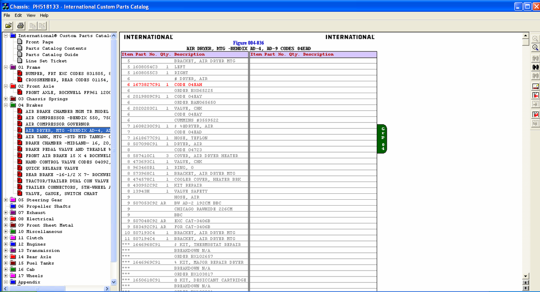The image size is (540, 292).
Task: Open the Front Page document
Action: click(39, 42)
